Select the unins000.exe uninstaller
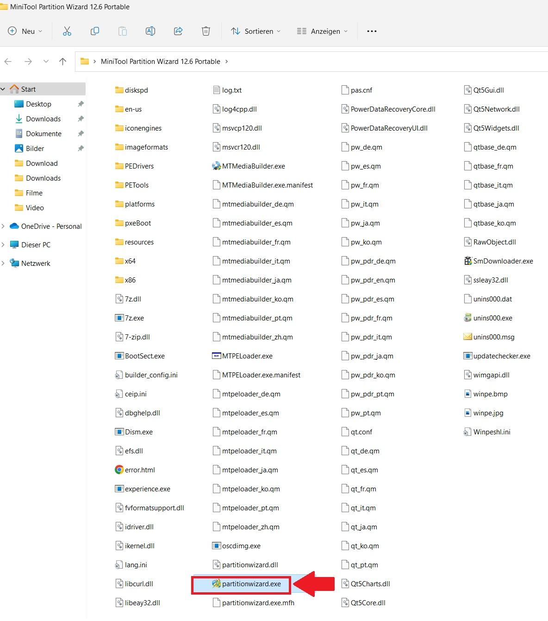548x621 pixels. [488, 318]
